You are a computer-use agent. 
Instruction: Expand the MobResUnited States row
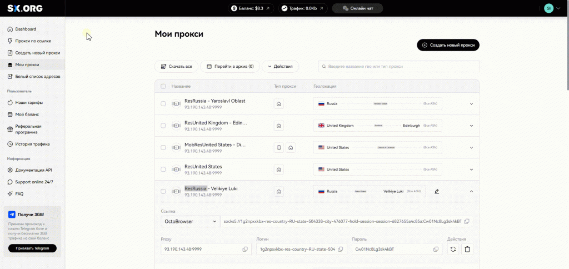471,147
